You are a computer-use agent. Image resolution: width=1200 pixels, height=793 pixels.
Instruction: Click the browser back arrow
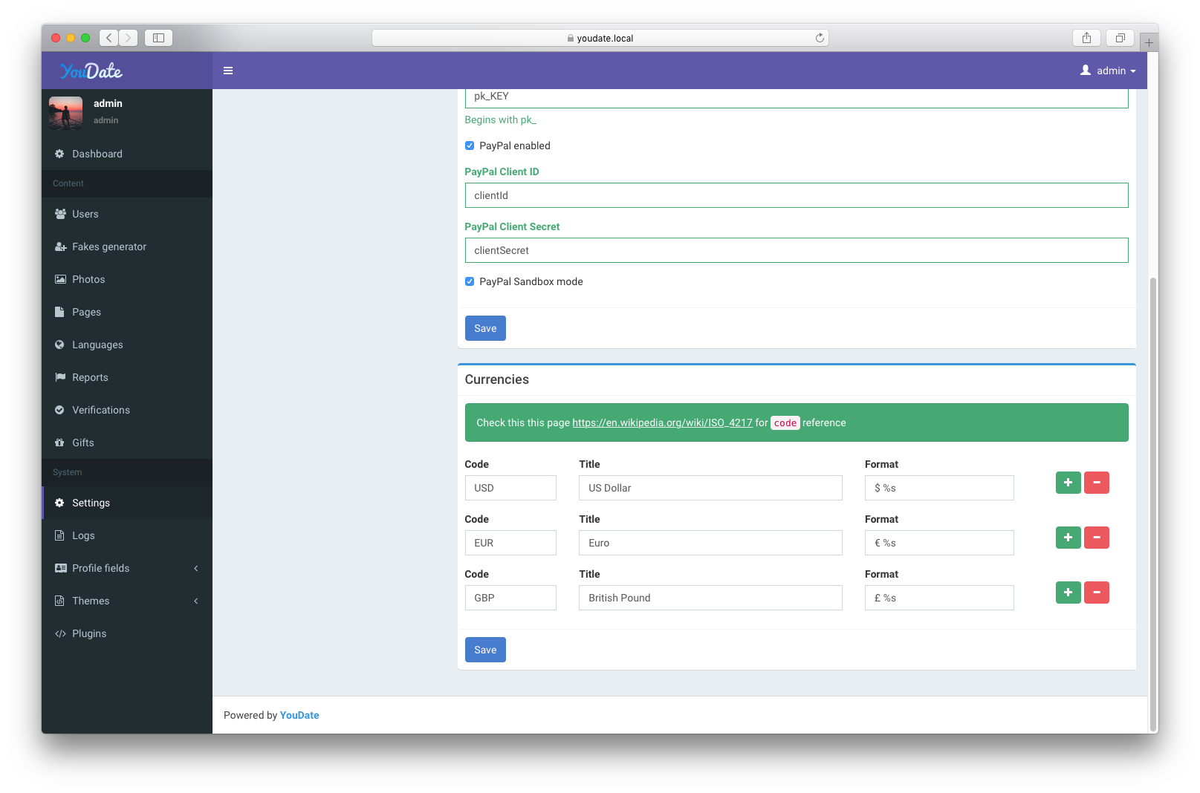109,38
